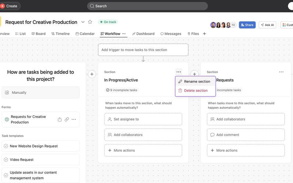Open the On track status pill
Viewport: 293px width, 183px height.
pyautogui.click(x=108, y=22)
